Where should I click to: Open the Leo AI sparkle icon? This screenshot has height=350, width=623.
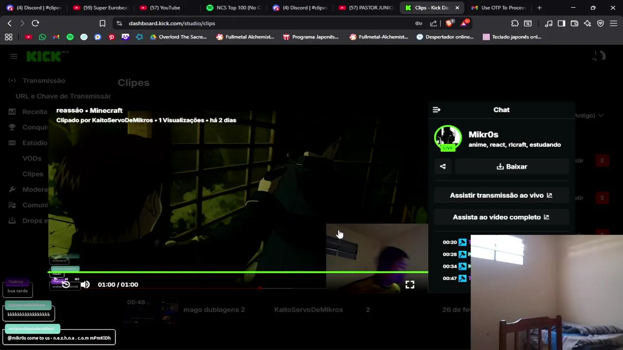click(587, 23)
